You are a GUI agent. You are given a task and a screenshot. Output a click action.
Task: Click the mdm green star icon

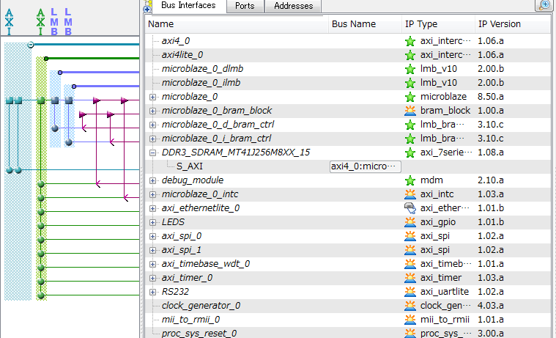coord(410,180)
